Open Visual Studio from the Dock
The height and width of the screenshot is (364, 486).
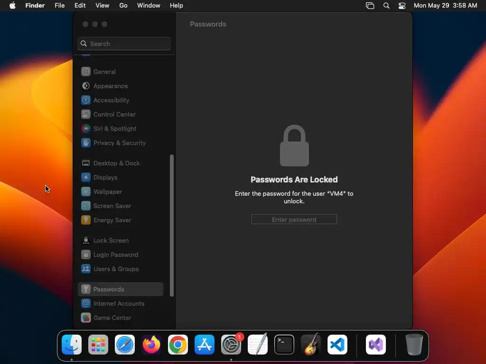pyautogui.click(x=376, y=345)
